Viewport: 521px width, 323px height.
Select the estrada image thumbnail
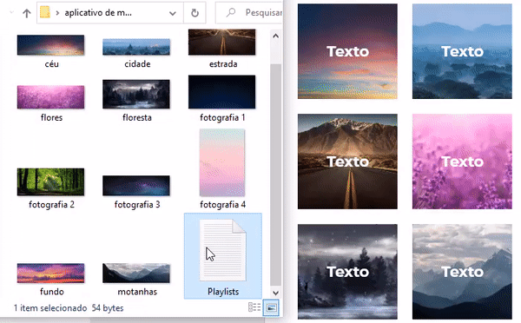(x=222, y=42)
